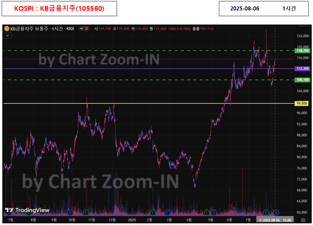Click the crosshair date label 2025-08-06 15:00
This screenshot has width=313, height=225.
click(275, 220)
